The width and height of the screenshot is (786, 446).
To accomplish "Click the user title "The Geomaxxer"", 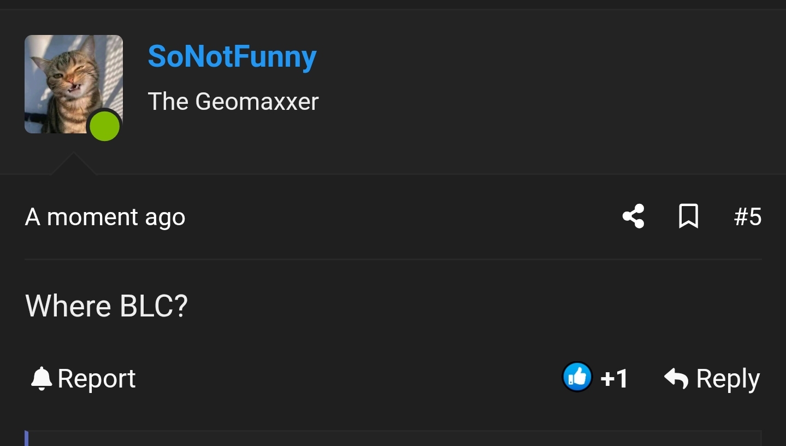I will coord(233,102).
